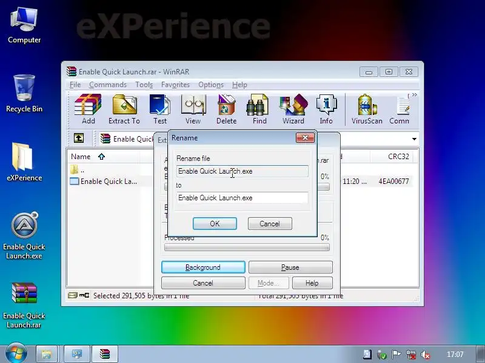Click the original Rename file name field

[242, 171]
